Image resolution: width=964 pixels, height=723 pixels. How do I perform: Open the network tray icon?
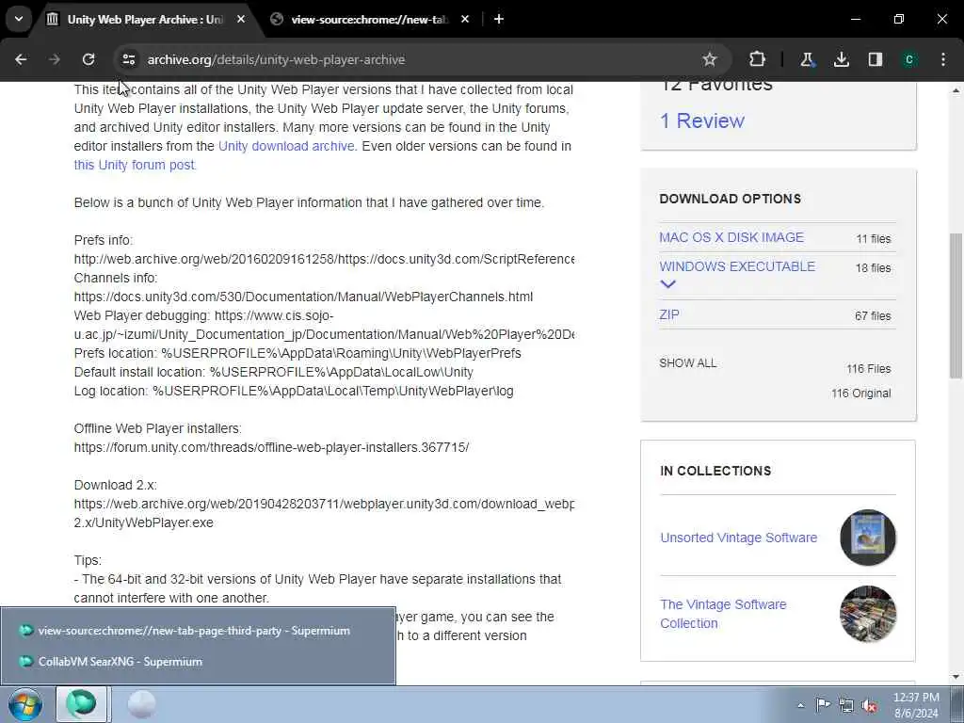[x=846, y=705]
